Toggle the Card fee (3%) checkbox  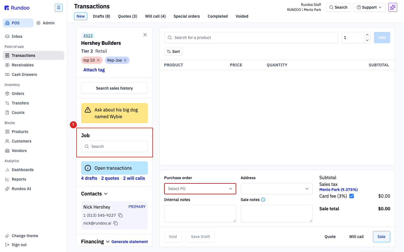point(352,196)
